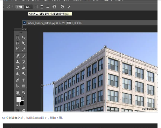This screenshot has width=161, height=128.
Task: Select the Blur droplet tool
Action: click(17, 74)
